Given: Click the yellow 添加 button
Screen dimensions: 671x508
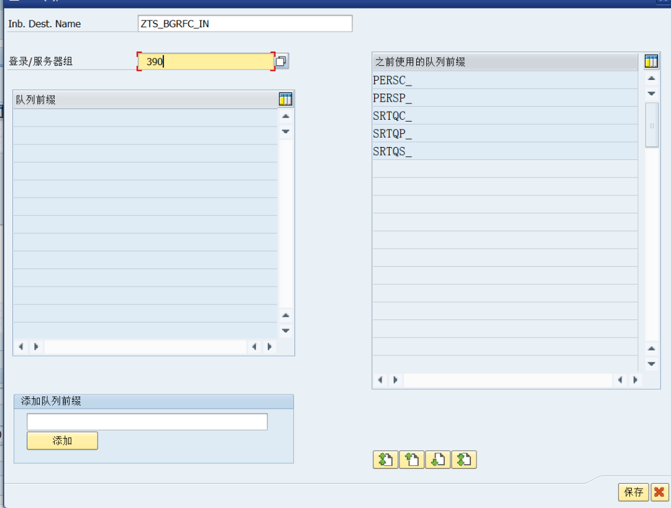Looking at the screenshot, I should pos(62,440).
